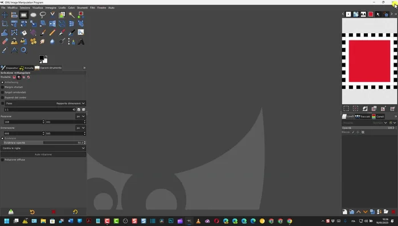Open the Posizione px unit dropdown
The width and height of the screenshot is (398, 226).
click(80, 116)
